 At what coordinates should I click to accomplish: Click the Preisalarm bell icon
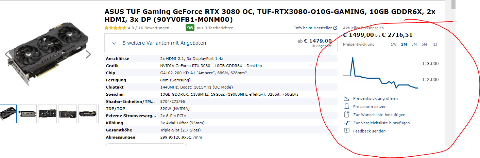(x=346, y=107)
